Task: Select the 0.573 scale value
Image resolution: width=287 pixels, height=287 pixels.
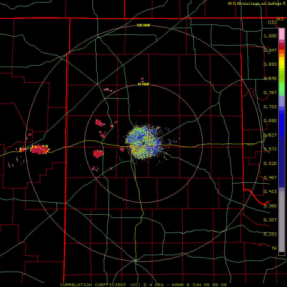Action: [x=270, y=149]
